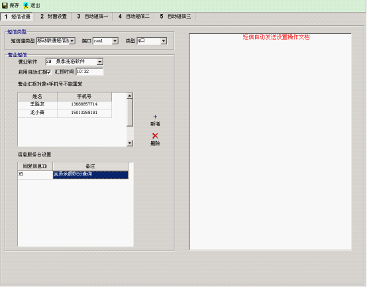Click the contact list scroll-up arrow
This screenshot has width=367, height=287.
[130, 95]
